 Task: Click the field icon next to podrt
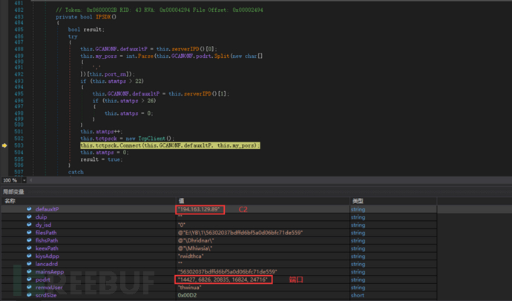point(29,279)
